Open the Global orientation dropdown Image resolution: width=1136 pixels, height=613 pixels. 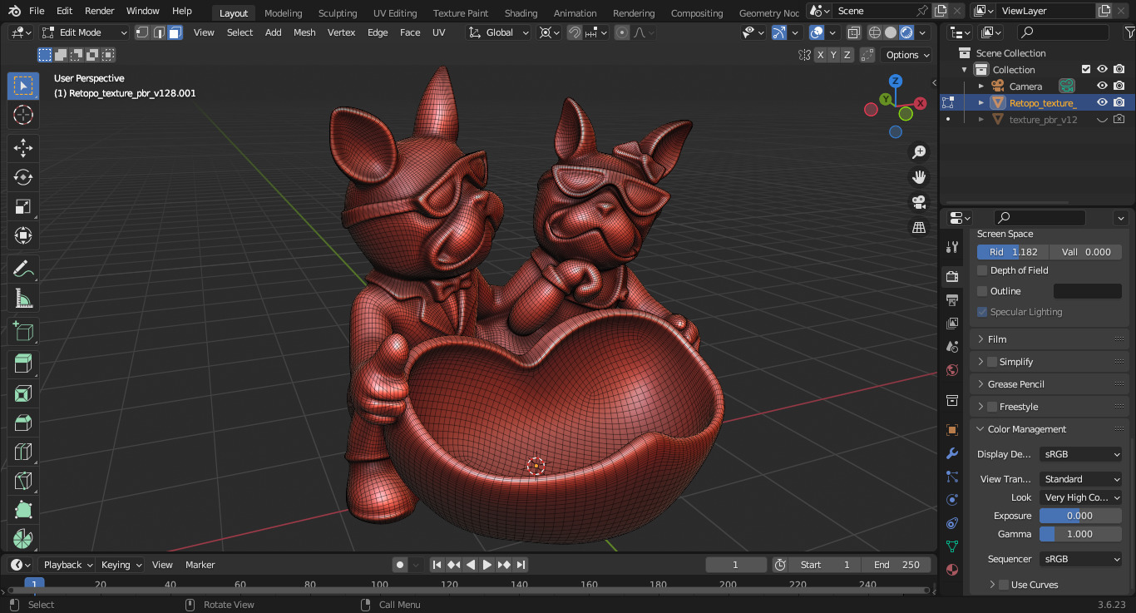[498, 32]
